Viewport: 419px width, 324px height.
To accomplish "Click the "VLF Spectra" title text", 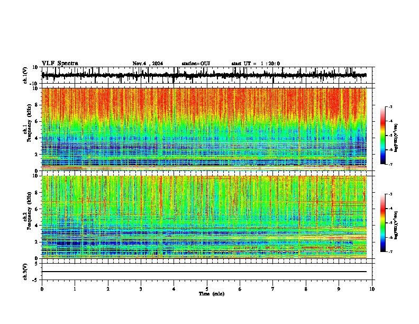I will tap(60, 64).
